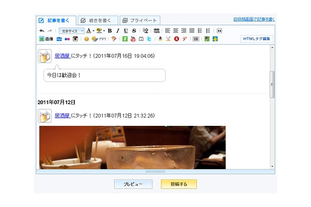The width and height of the screenshot is (311, 207).
Task: Click the editor scrollbar up arrow
Action: click(x=272, y=48)
